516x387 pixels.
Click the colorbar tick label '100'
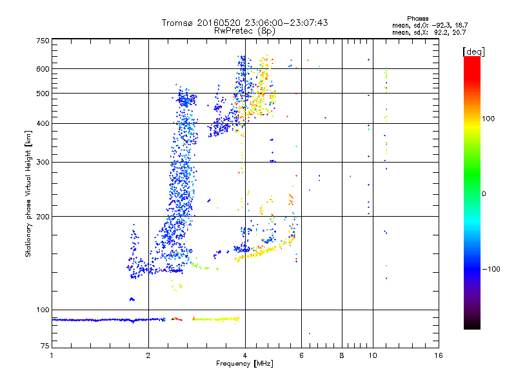pos(488,119)
